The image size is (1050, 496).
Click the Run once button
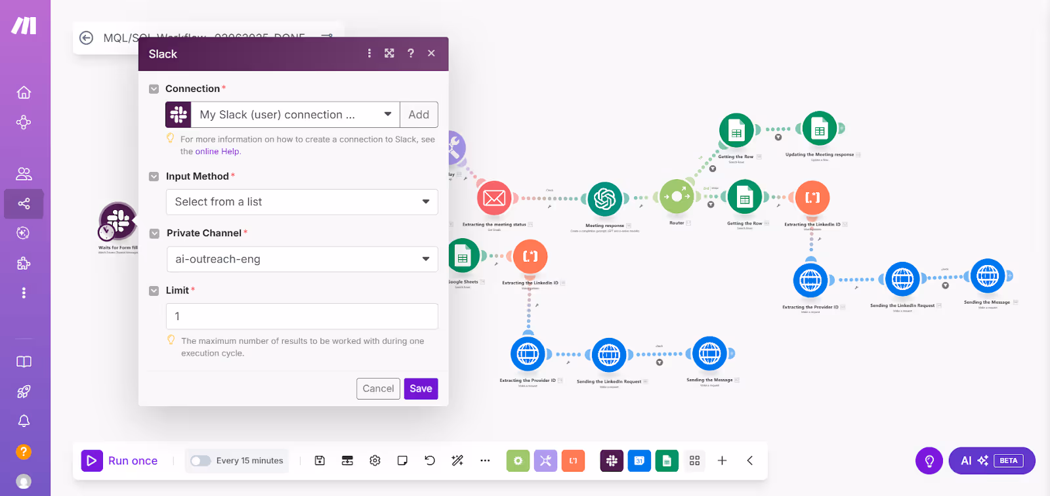pos(119,461)
